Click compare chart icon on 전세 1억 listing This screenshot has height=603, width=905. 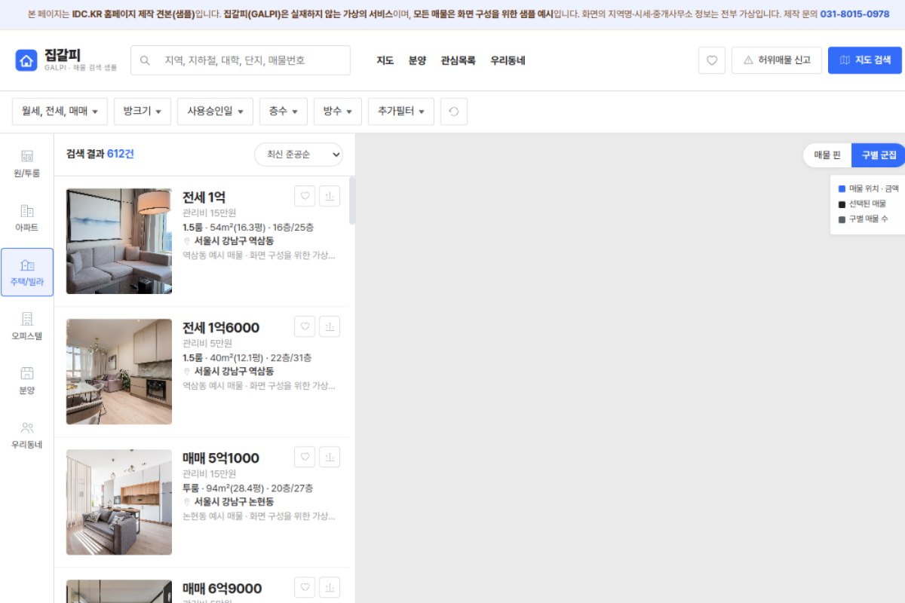(330, 196)
